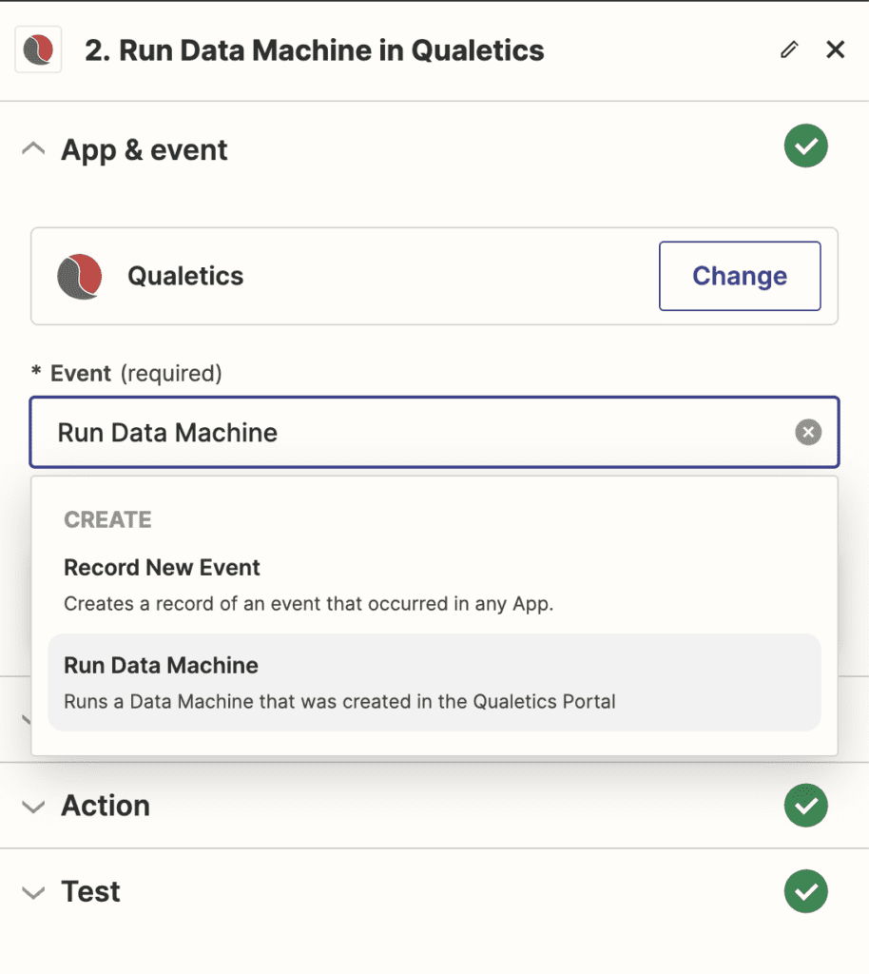Click the Qualetics app icon beside the step title

click(37, 49)
